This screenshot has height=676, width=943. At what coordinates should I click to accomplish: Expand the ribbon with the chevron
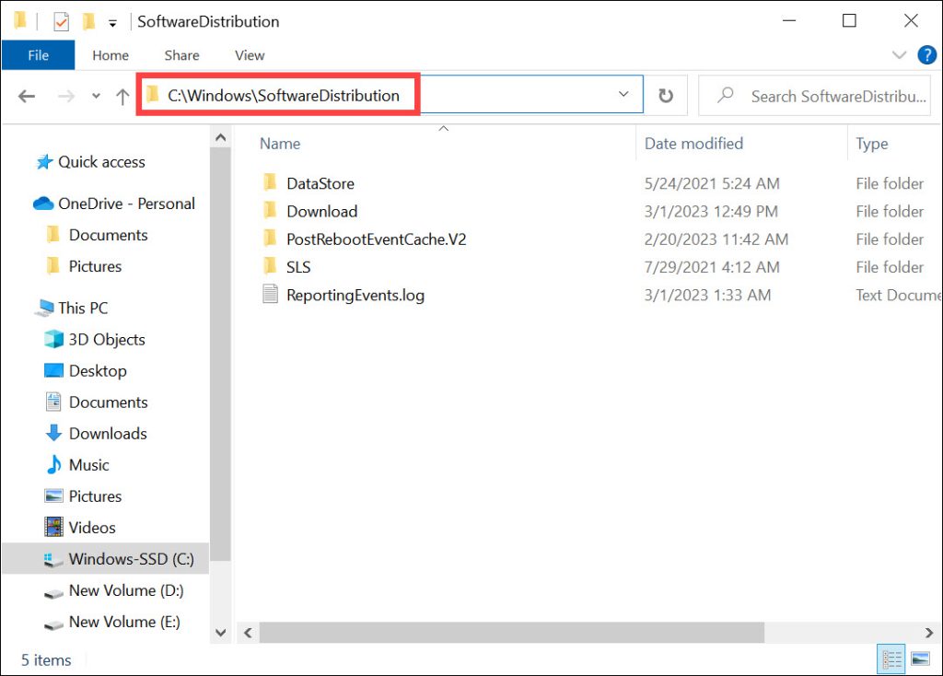[x=899, y=55]
